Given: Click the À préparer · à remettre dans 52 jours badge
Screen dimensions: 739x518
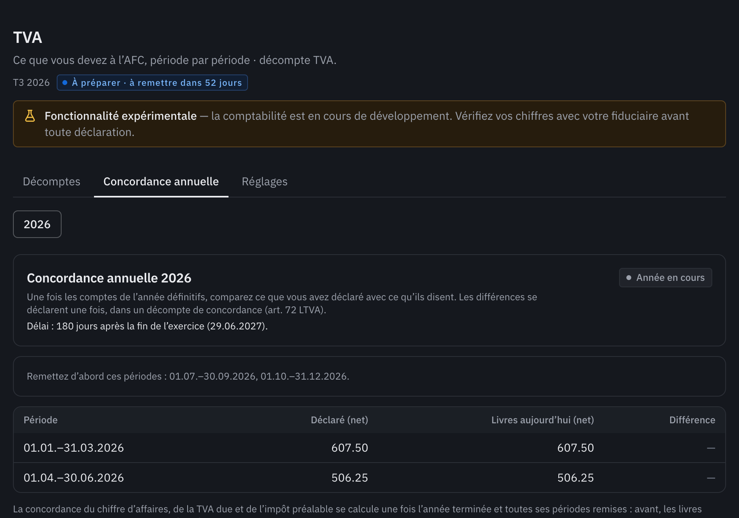Looking at the screenshot, I should click(152, 83).
